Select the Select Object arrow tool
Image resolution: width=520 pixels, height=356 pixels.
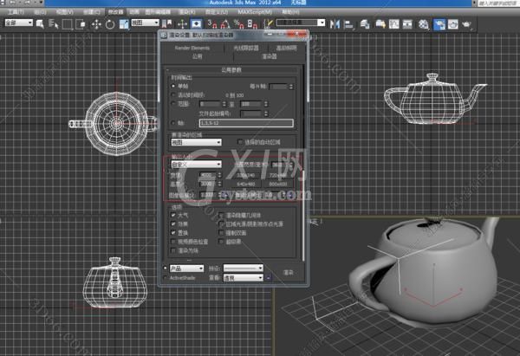pos(40,24)
